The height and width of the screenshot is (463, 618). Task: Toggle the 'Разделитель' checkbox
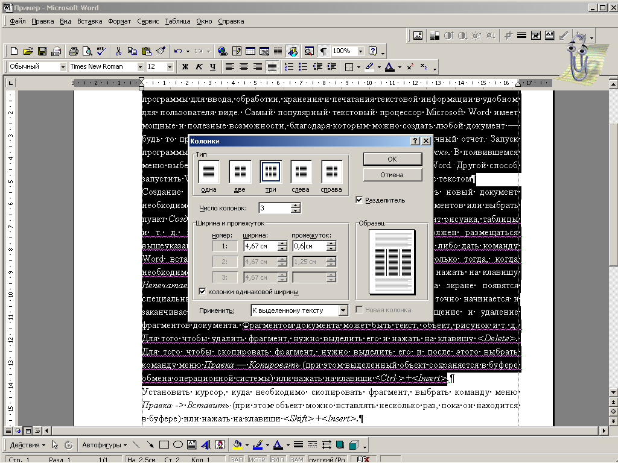(x=359, y=200)
